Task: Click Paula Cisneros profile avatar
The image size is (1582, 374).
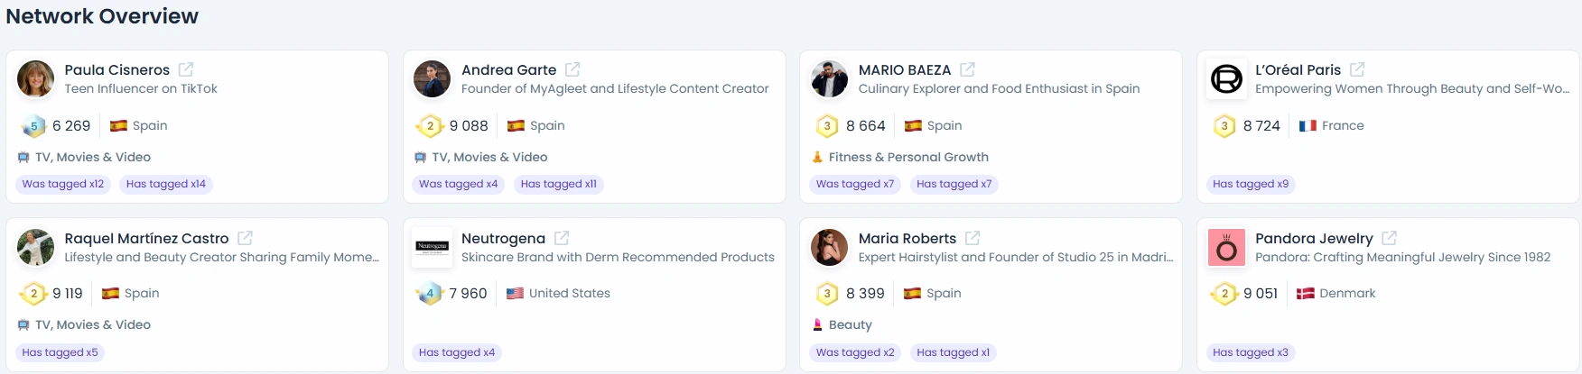Action: [35, 79]
